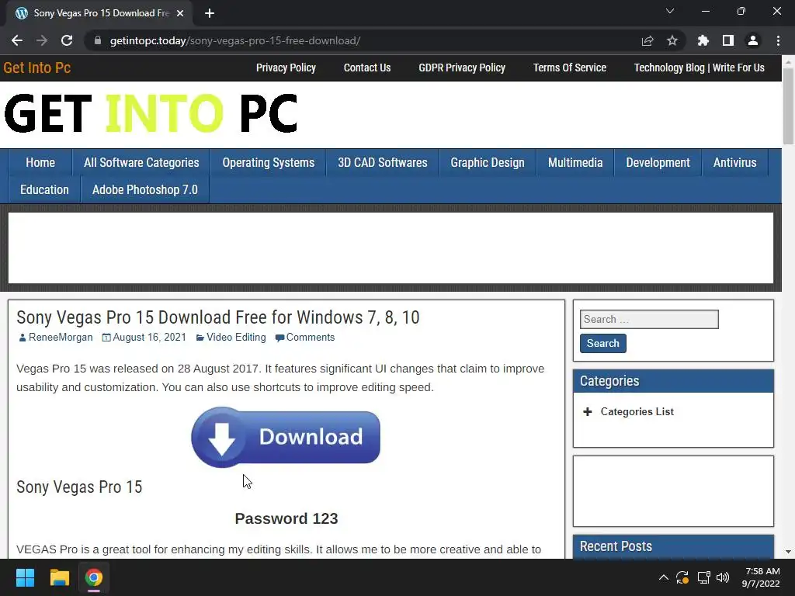The height and width of the screenshot is (596, 795).
Task: Open Technology Blog Write For Us
Action: [x=700, y=68]
